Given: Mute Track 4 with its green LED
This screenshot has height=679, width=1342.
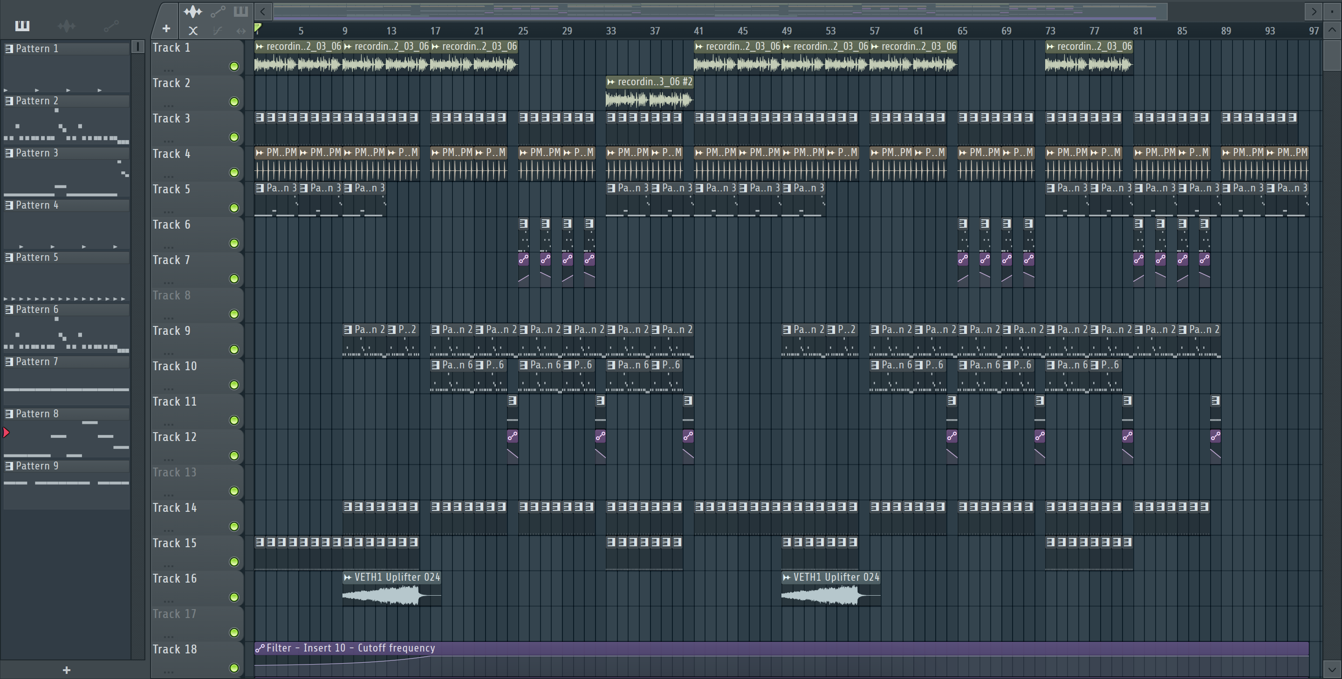Looking at the screenshot, I should pyautogui.click(x=234, y=172).
